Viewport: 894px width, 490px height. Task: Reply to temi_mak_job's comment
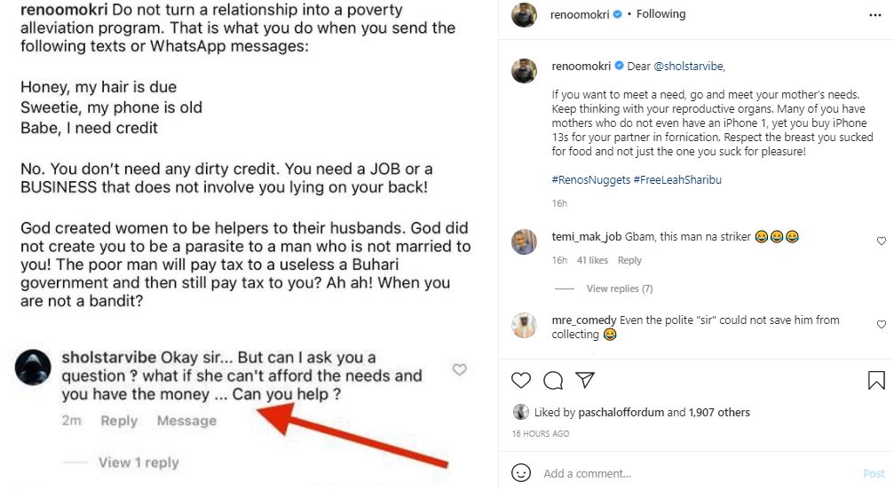[x=629, y=260]
